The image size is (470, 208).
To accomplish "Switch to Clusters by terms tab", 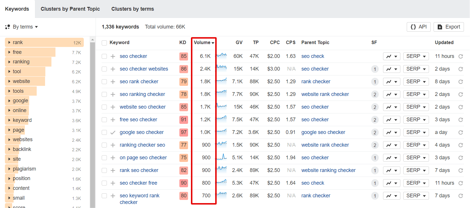I will tap(133, 9).
